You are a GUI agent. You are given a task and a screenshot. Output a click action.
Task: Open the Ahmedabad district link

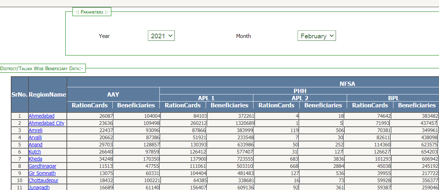(x=42, y=116)
